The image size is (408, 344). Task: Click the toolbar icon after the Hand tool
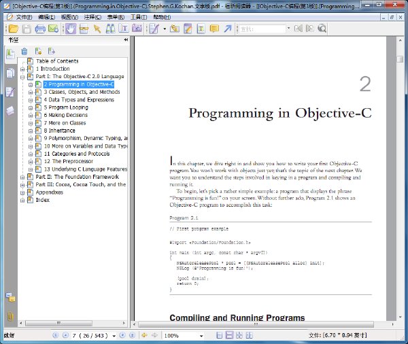[x=84, y=29]
